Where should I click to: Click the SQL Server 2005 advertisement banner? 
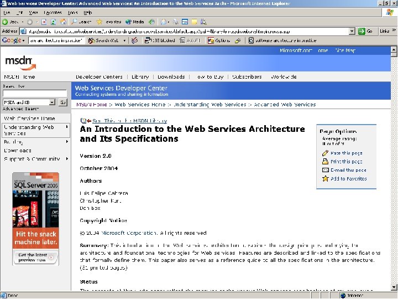click(x=35, y=219)
